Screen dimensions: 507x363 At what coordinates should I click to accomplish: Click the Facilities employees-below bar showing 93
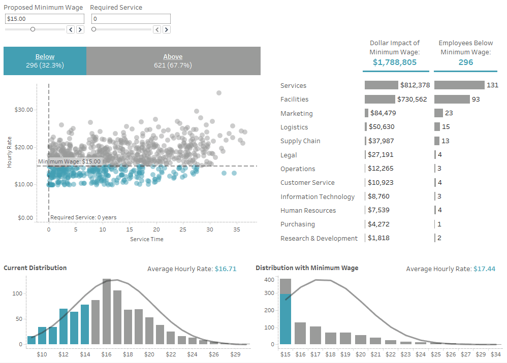click(452, 100)
